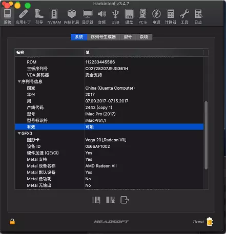Select the ROM row
The width and height of the screenshot is (226, 234).
[x=109, y=62]
